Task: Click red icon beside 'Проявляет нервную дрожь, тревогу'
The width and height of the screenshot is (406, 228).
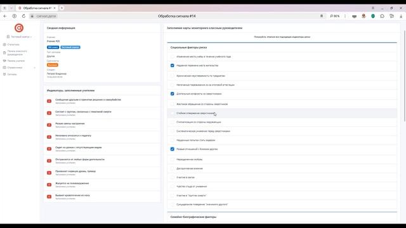Action: [x=49, y=173]
